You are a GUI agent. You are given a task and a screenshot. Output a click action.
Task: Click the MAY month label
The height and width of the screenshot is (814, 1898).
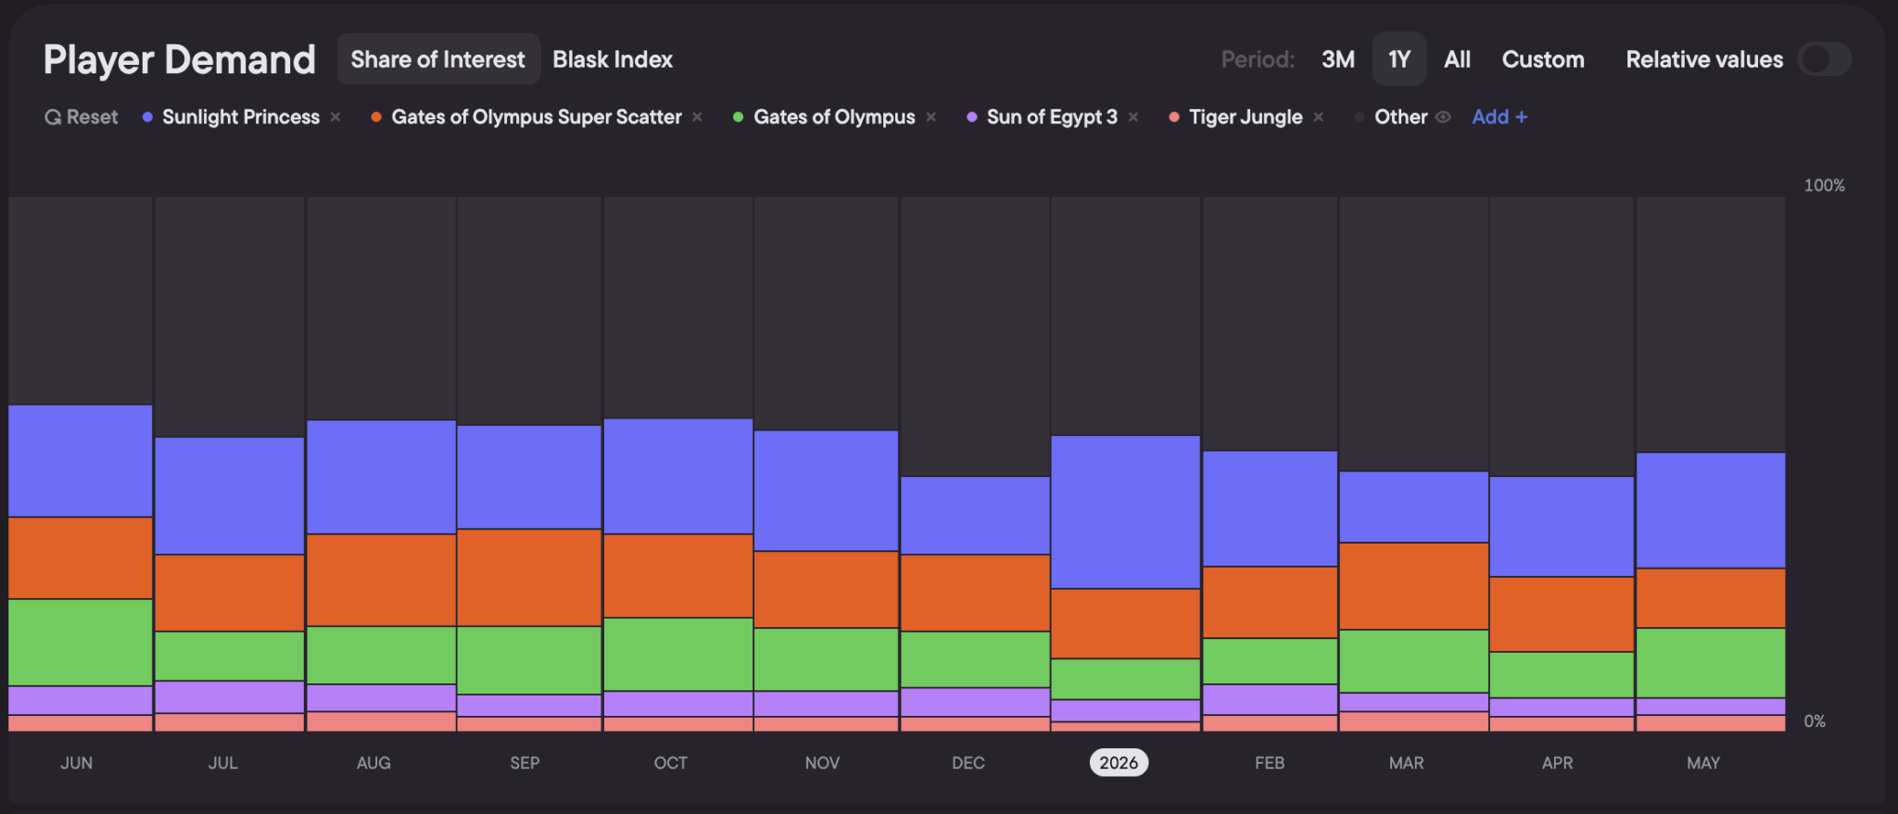[x=1703, y=763]
